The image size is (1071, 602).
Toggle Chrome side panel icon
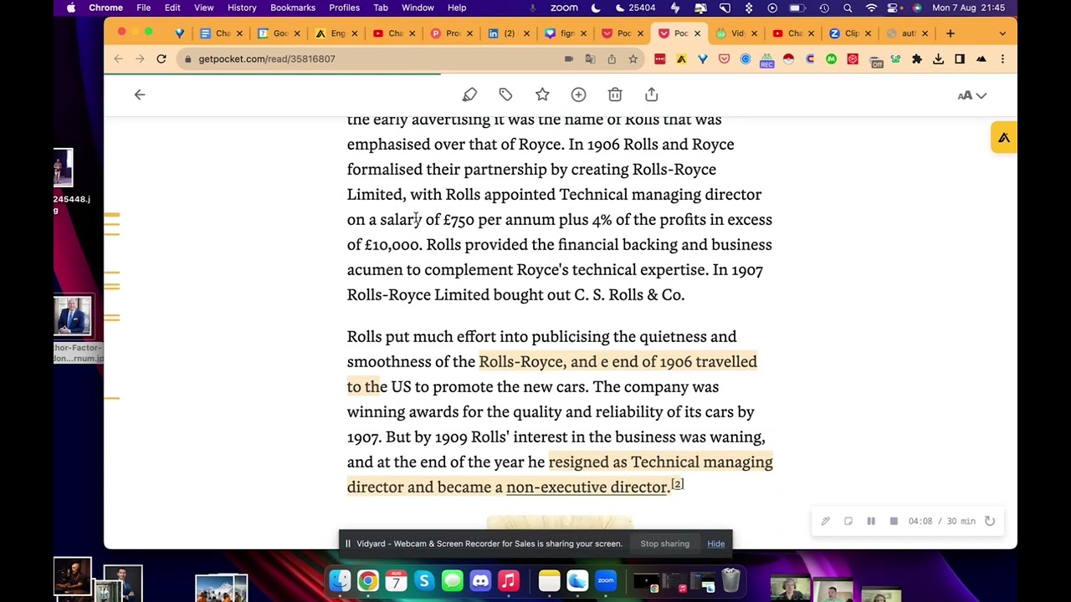coord(960,59)
